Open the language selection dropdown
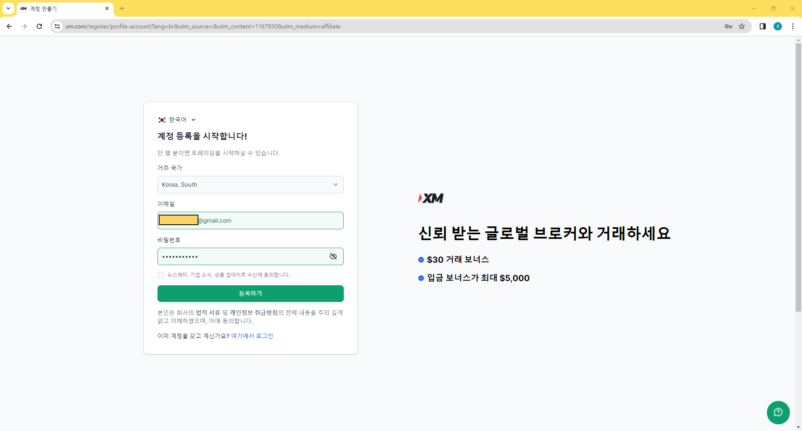 tap(193, 120)
